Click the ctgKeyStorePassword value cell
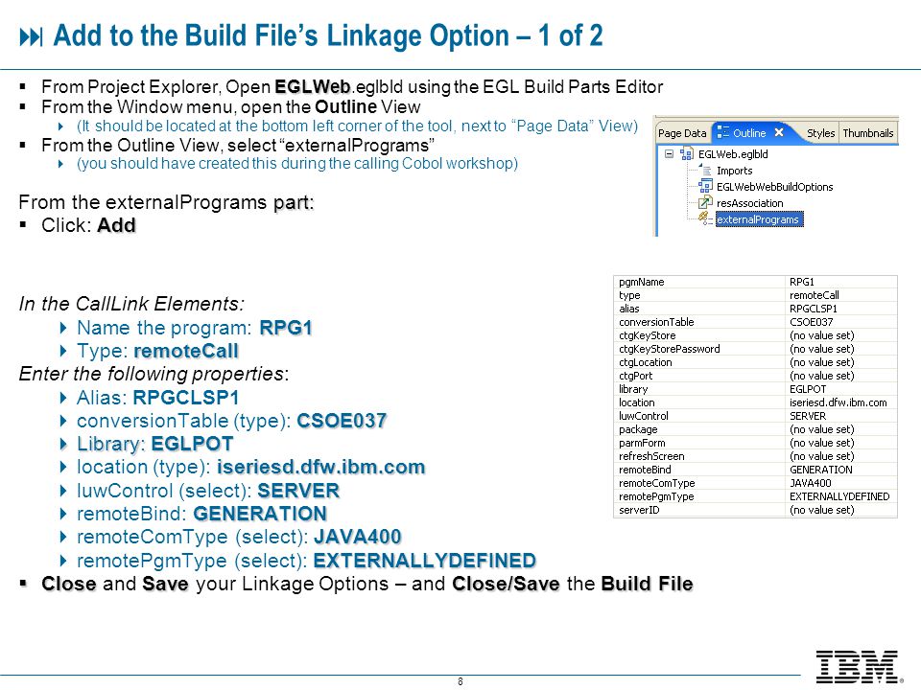The width and height of the screenshot is (921, 690). point(841,349)
